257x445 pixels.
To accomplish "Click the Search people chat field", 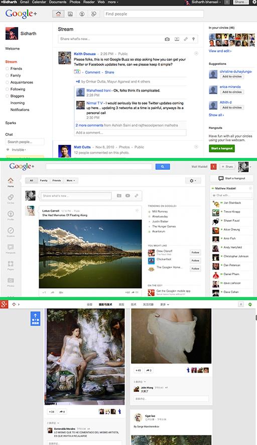I will pos(25,142).
